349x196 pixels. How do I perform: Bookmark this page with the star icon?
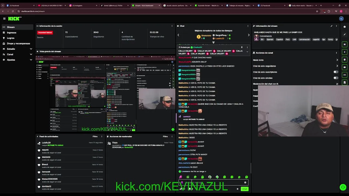pyautogui.click(x=317, y=11)
